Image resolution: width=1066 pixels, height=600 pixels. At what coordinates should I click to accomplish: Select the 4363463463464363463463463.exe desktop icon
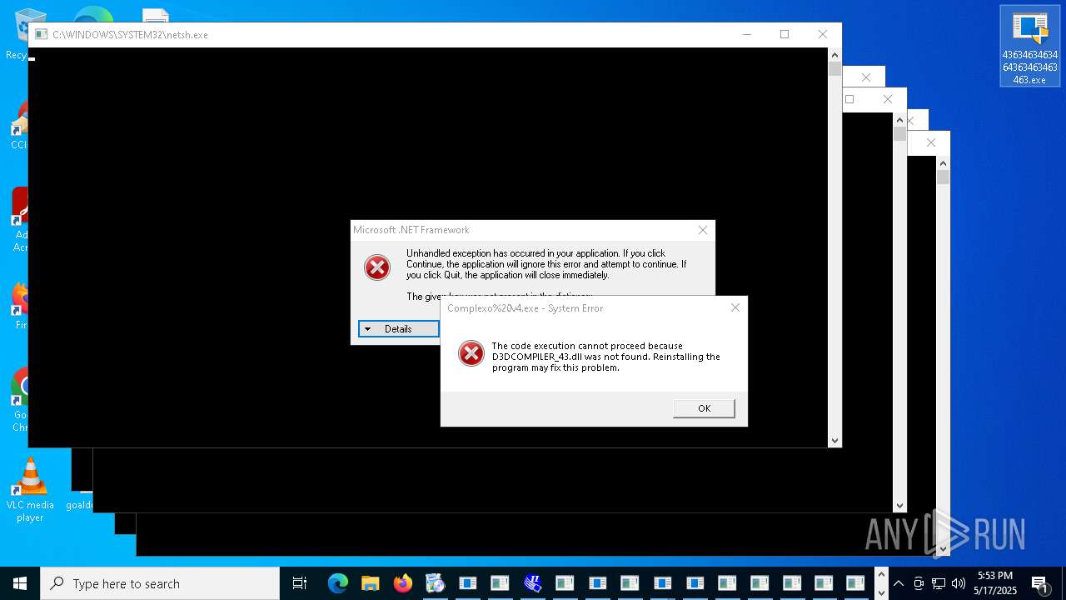pos(1030,47)
